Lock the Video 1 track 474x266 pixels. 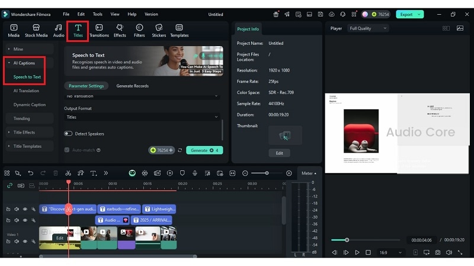(x=8, y=242)
